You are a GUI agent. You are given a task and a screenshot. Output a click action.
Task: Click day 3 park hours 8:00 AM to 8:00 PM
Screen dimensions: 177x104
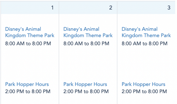click(x=144, y=44)
